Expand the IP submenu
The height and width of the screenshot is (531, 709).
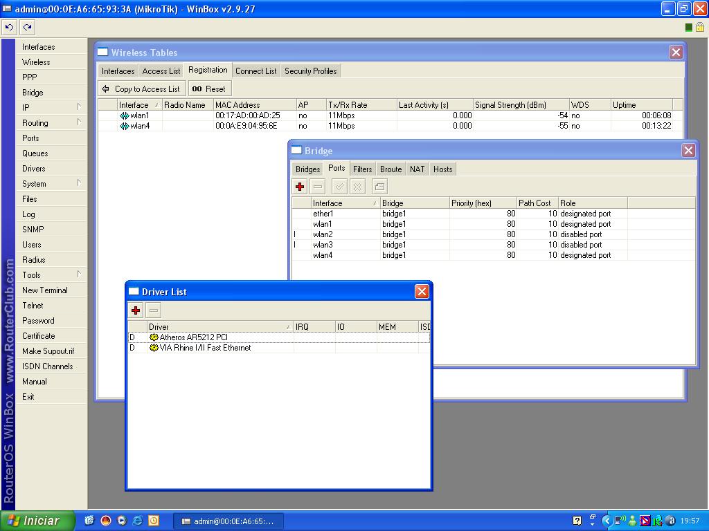click(79, 107)
